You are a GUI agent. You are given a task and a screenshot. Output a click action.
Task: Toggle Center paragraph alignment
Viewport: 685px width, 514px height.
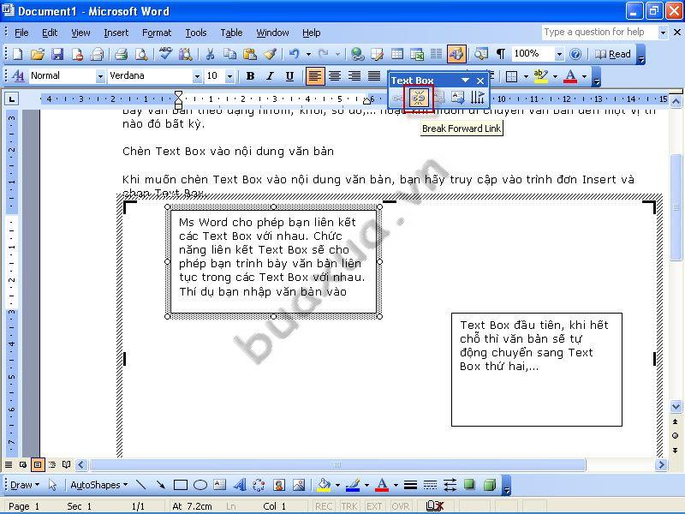(x=335, y=76)
